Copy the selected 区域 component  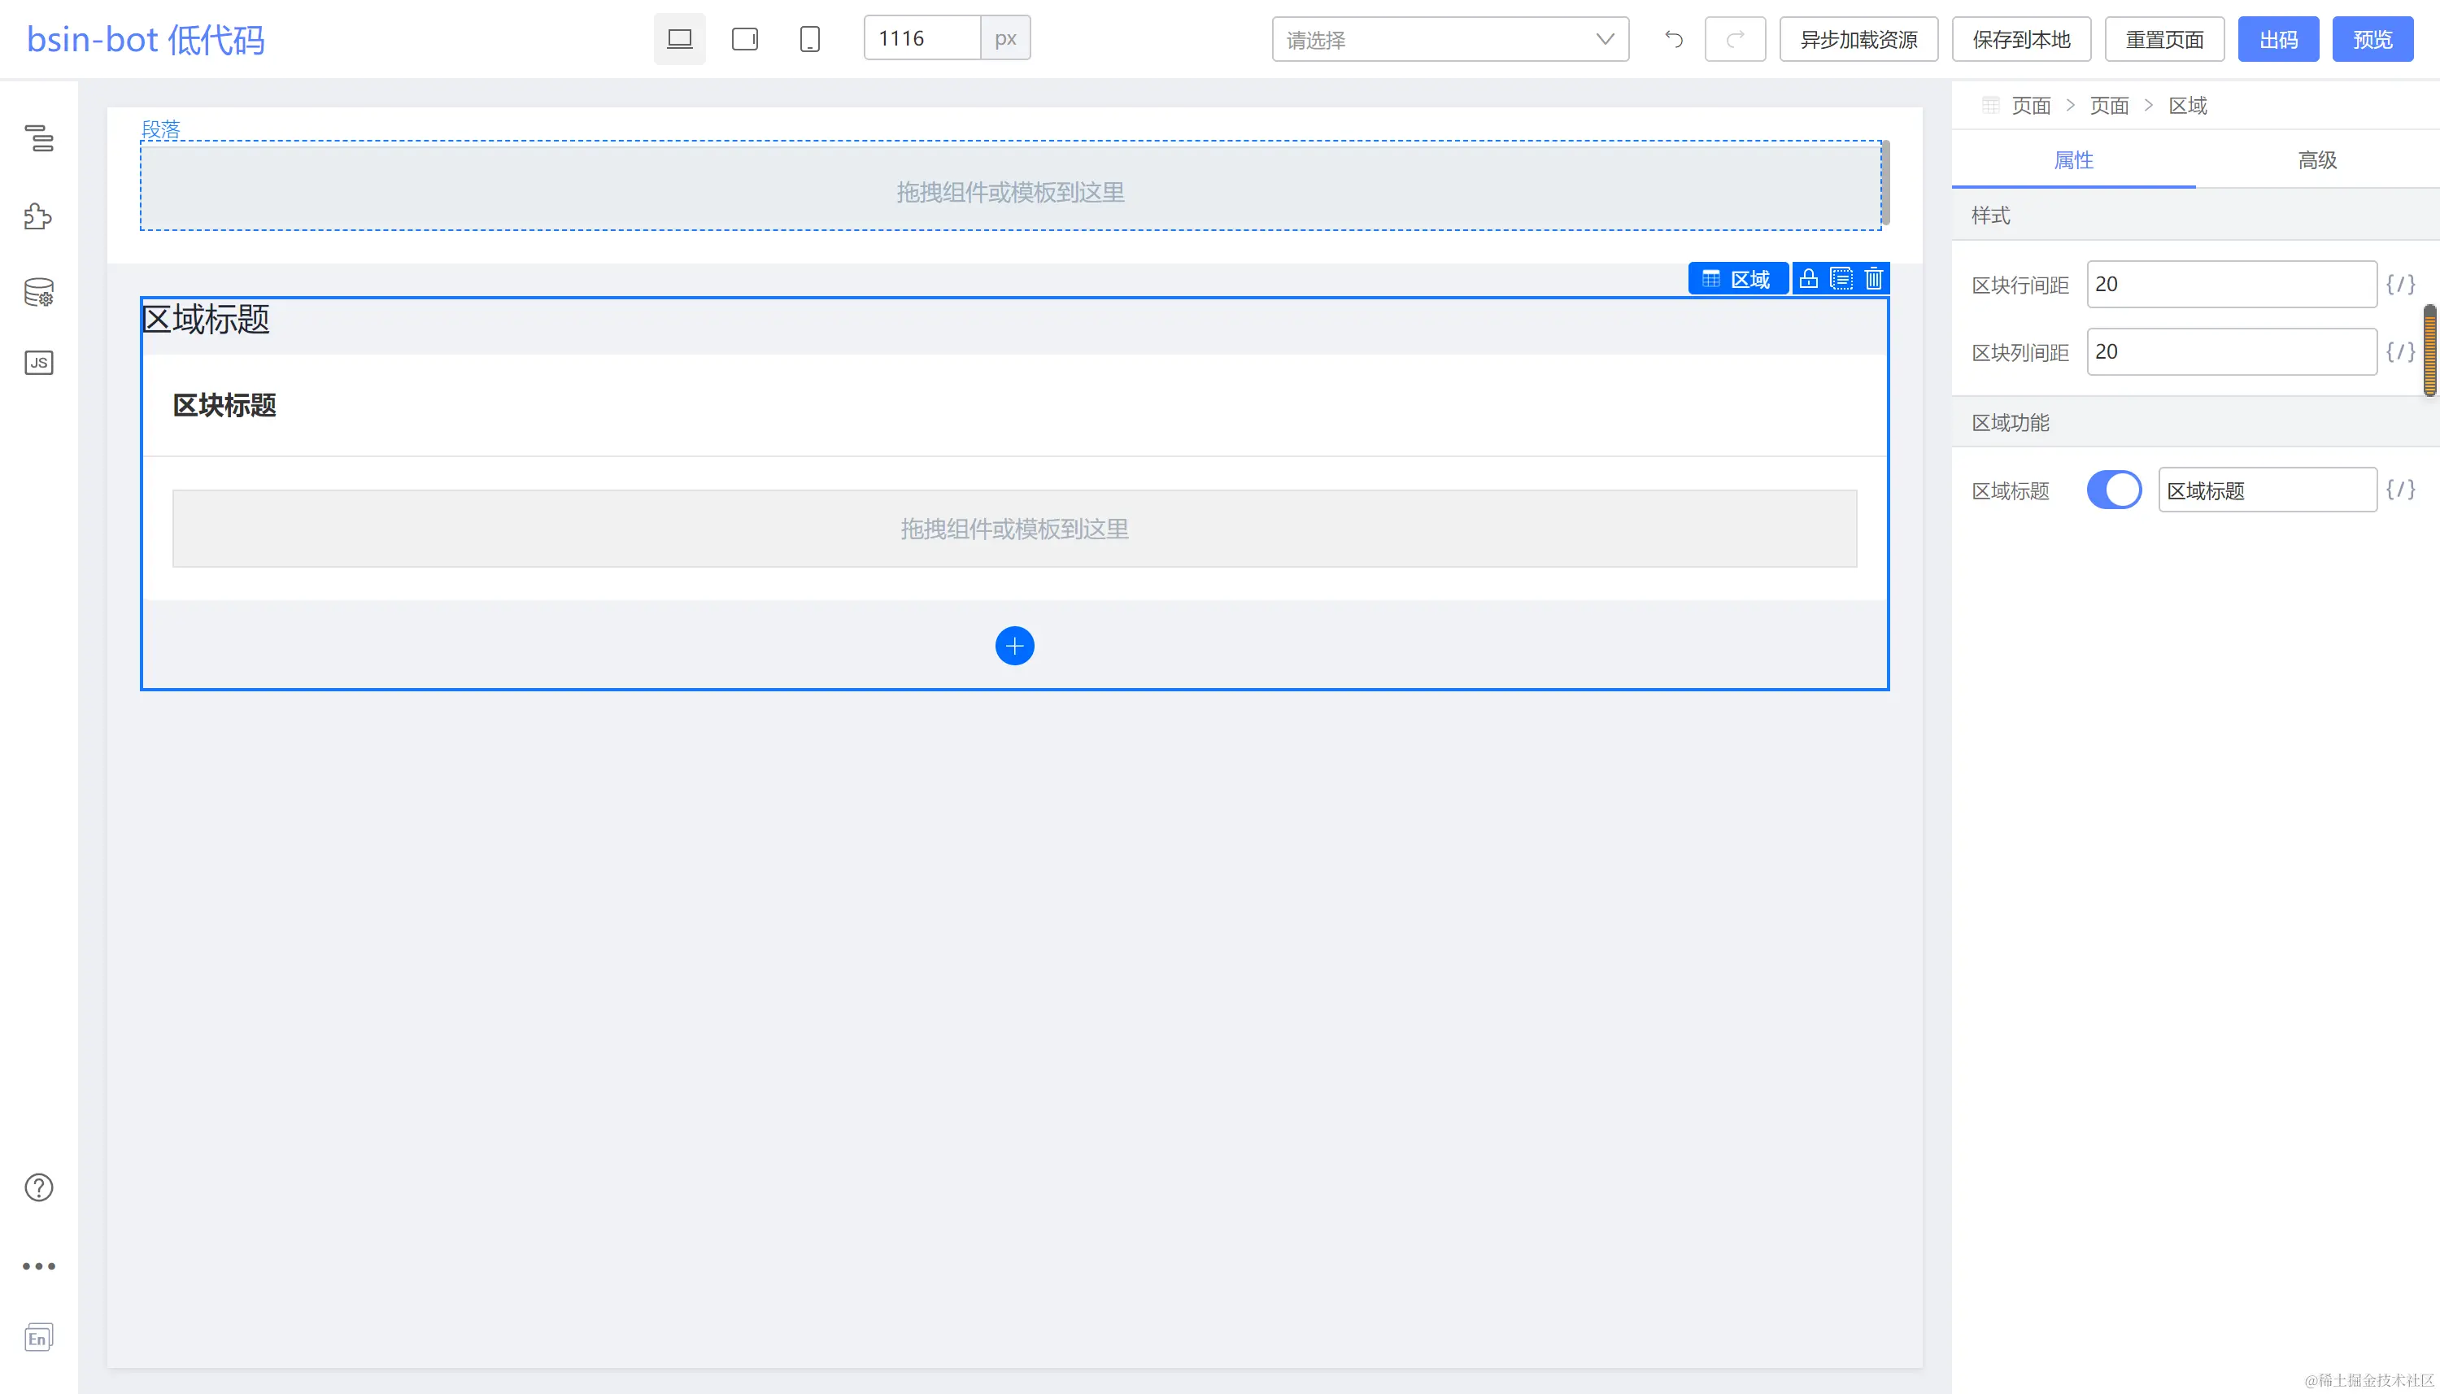click(x=1841, y=279)
